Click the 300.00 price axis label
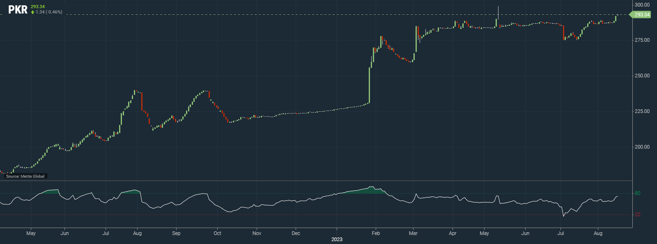Screen dimensions: 657x244 642,5
